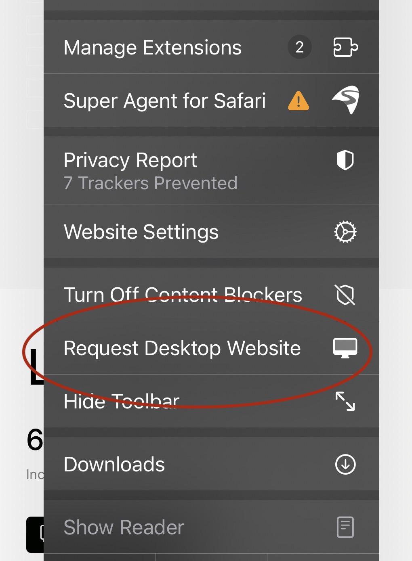
Task: Click the puzzle-piece extensions icon
Action: pos(345,47)
